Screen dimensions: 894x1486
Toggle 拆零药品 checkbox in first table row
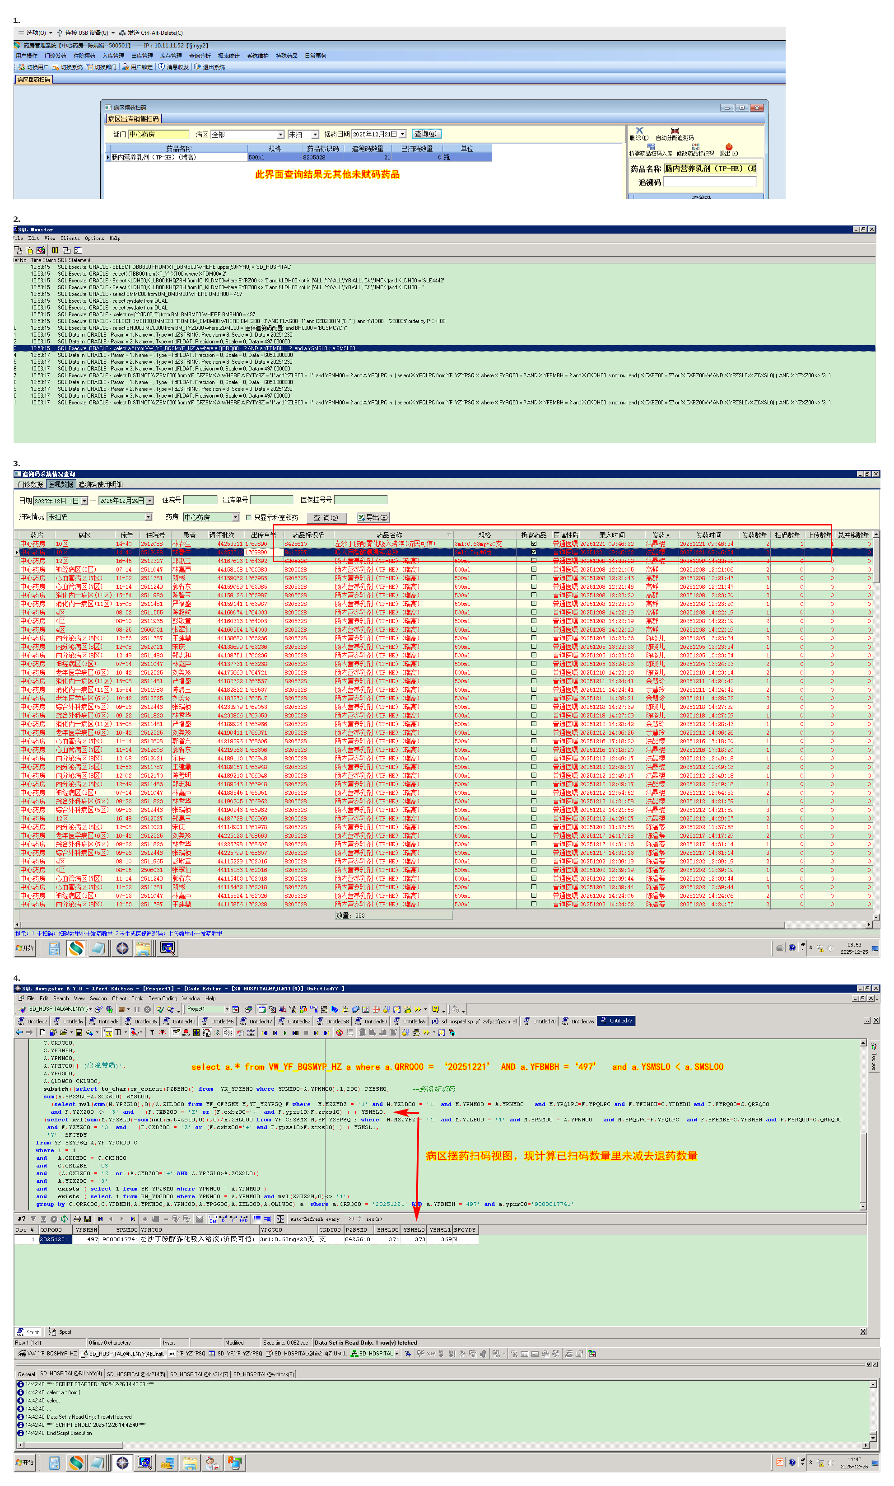(x=534, y=543)
